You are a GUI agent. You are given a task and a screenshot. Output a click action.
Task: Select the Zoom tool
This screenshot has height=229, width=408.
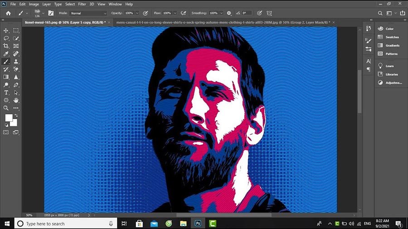(6, 108)
